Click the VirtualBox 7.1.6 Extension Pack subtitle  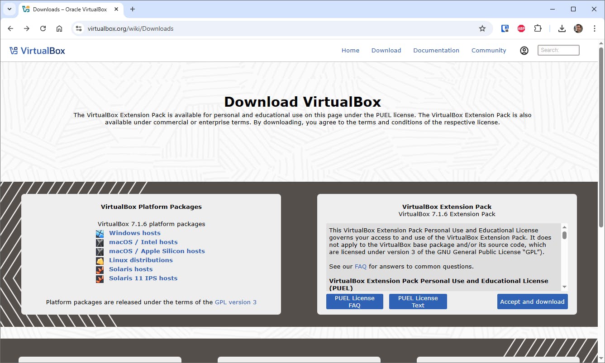(447, 214)
